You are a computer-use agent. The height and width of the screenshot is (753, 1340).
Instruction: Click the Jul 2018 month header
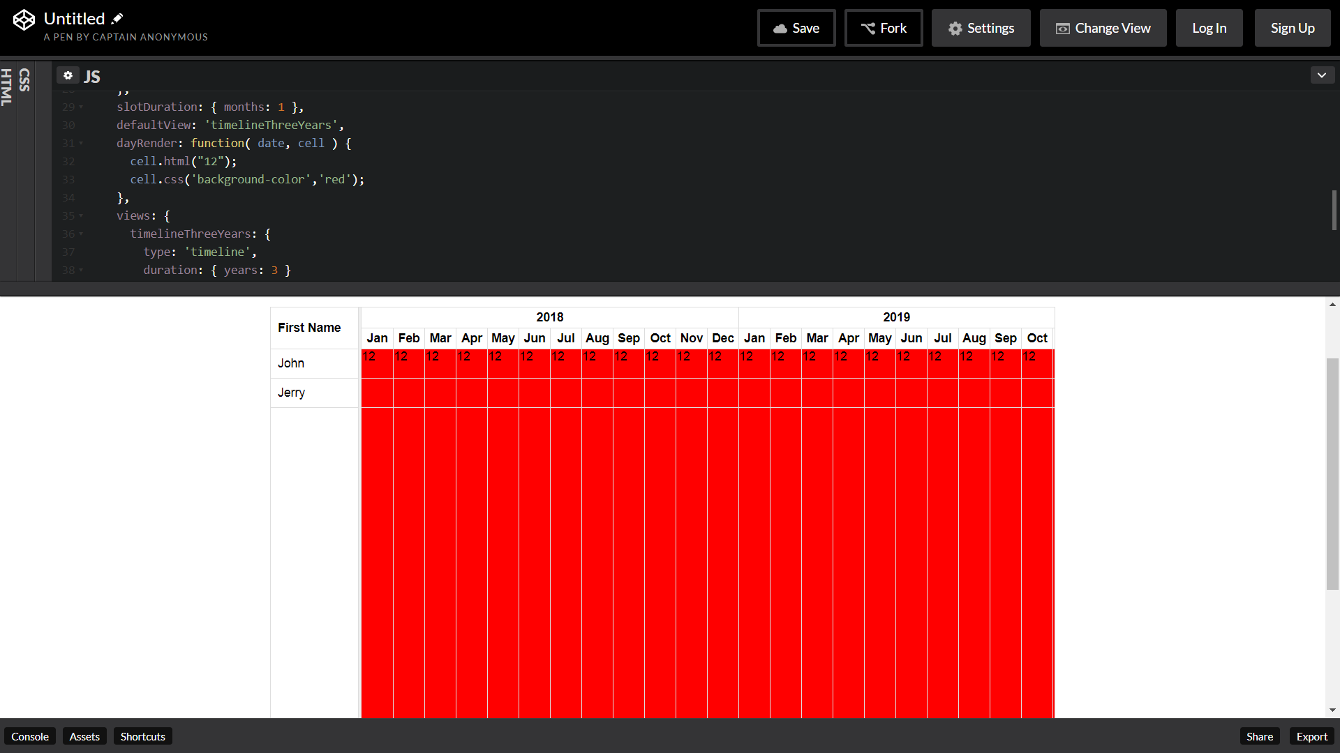click(x=566, y=338)
